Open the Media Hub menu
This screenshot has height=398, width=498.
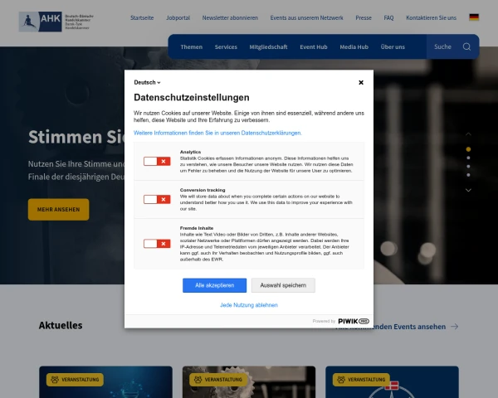point(354,47)
